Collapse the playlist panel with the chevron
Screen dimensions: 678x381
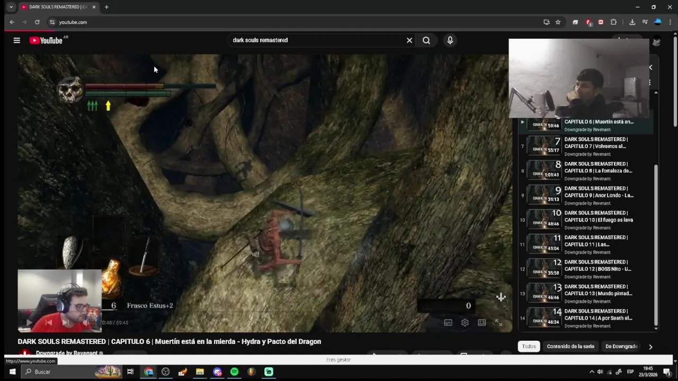pos(650,67)
